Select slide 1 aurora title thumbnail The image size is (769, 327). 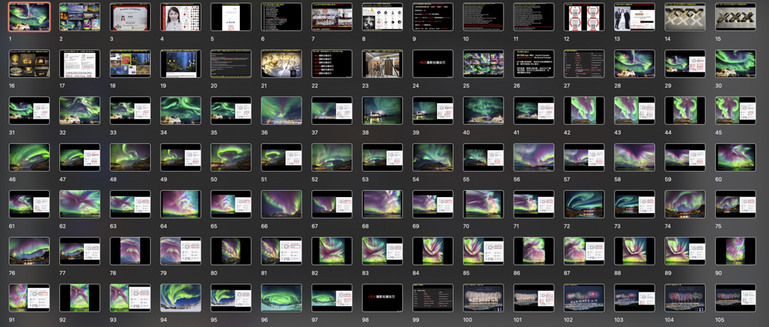(29, 17)
